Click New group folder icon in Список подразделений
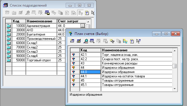Screen dimensions: 187x106 [14, 13]
